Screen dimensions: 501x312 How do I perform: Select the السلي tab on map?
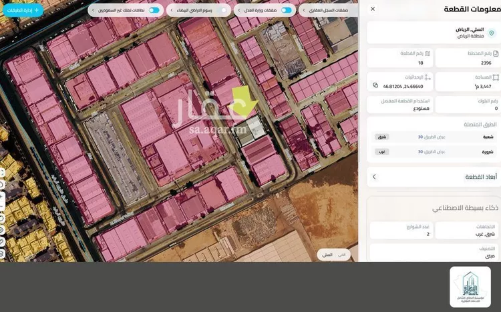[327, 255]
